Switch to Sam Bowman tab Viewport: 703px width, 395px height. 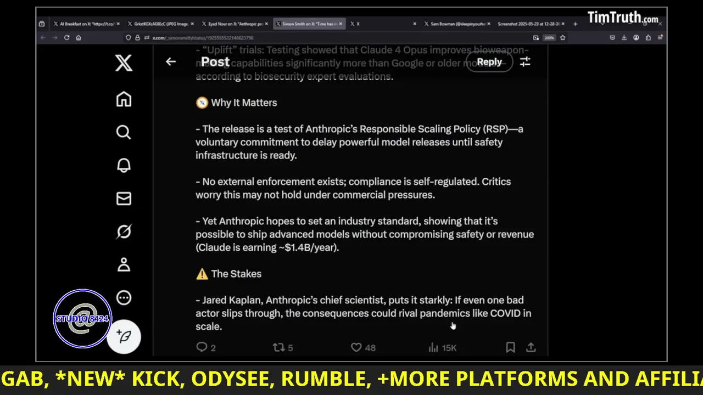tap(457, 24)
